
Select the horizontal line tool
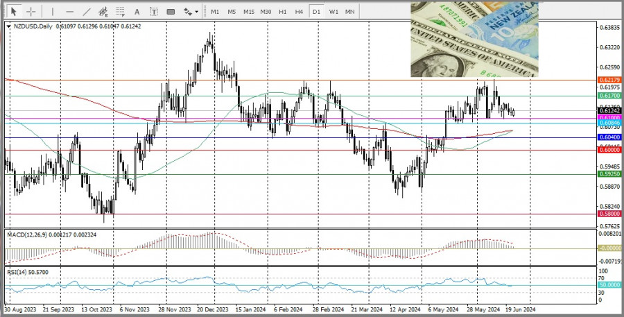pos(69,11)
